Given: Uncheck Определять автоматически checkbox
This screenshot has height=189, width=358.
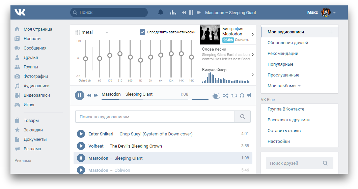Looking at the screenshot, I should 142,32.
